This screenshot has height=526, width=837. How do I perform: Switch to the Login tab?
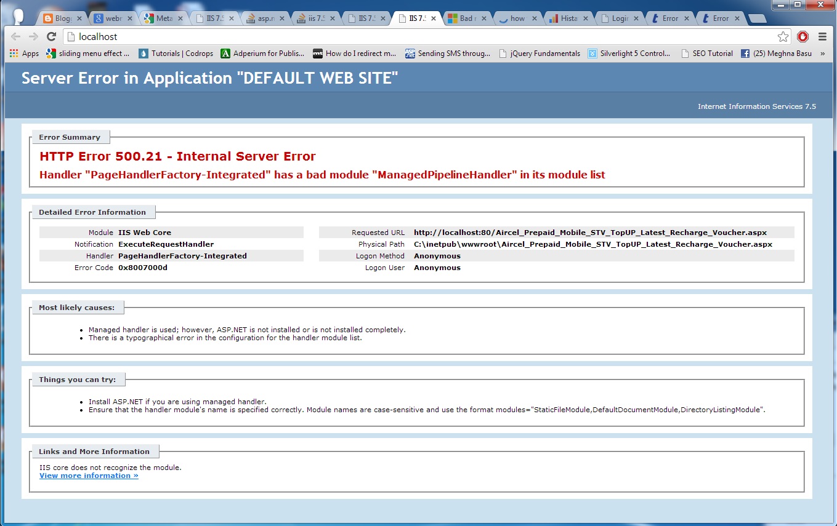618,18
